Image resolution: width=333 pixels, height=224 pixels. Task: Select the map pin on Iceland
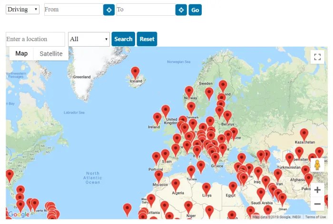135,73
